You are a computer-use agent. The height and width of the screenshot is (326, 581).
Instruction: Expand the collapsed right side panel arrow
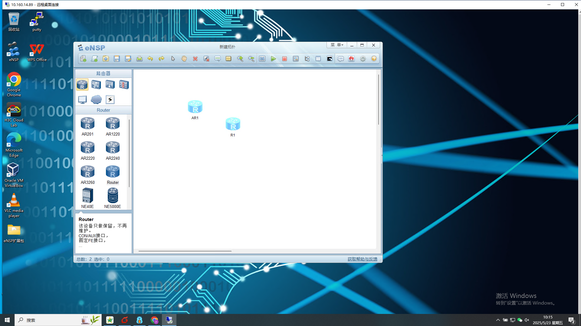click(382, 155)
